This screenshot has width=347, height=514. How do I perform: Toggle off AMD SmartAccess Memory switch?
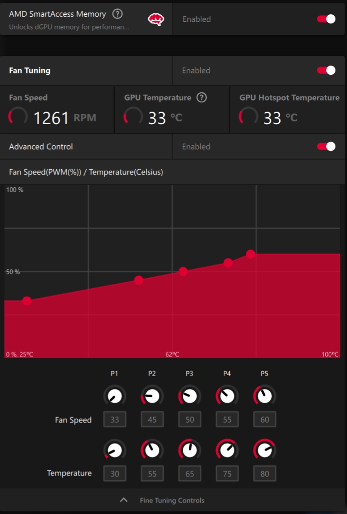point(326,19)
